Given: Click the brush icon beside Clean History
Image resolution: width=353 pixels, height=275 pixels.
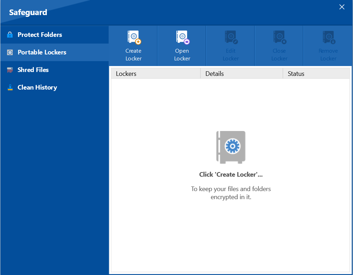Looking at the screenshot, I should tap(10, 87).
